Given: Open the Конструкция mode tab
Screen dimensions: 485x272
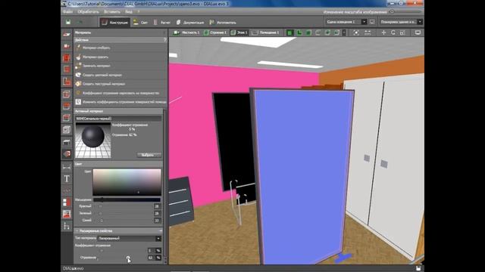Looking at the screenshot, I should tap(114, 22).
